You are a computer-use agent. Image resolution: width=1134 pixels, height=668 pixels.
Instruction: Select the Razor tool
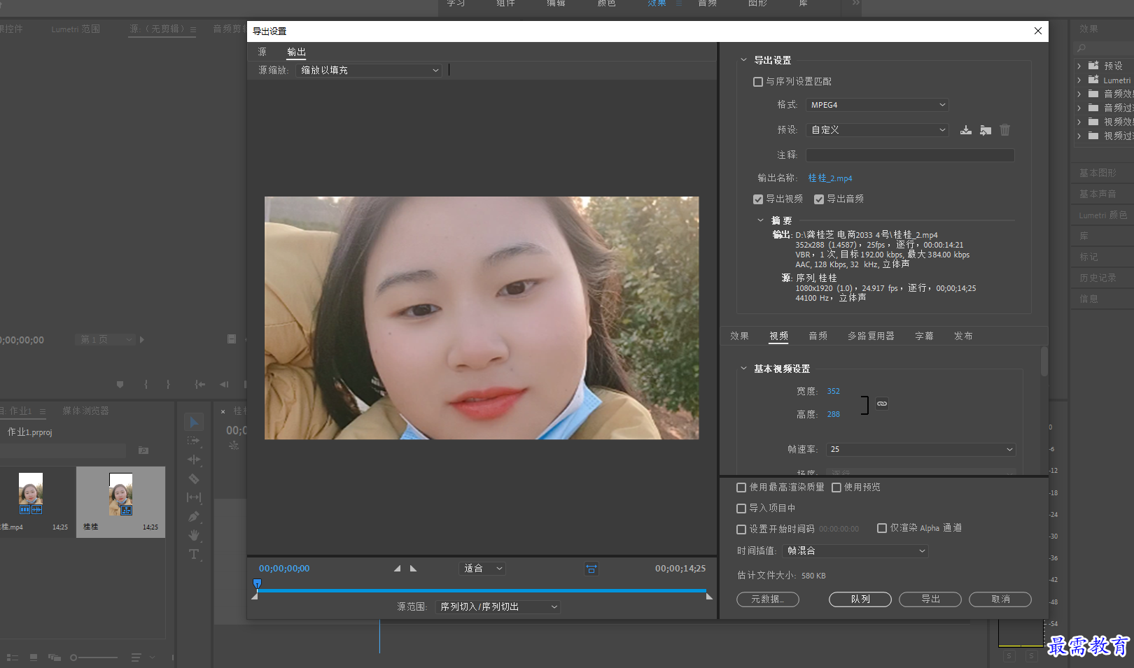tap(194, 478)
